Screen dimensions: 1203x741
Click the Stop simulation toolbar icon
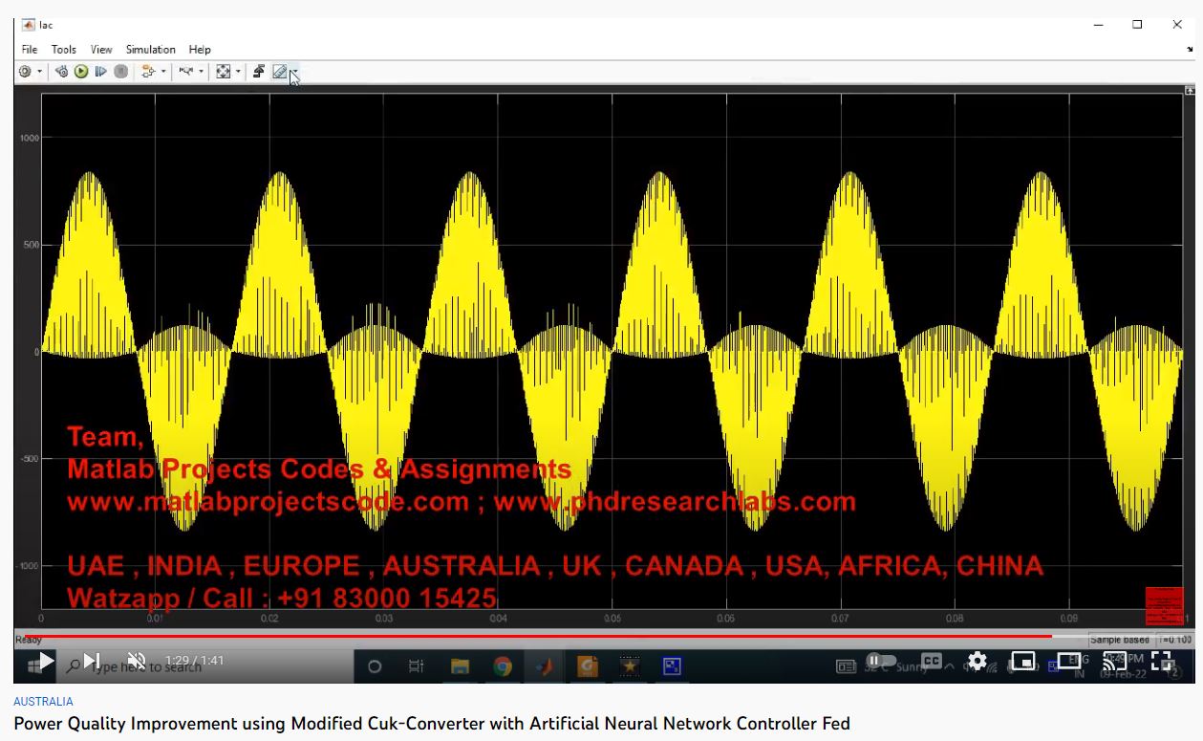click(120, 72)
